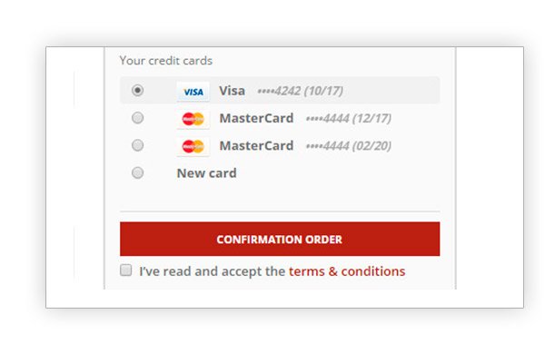Choose the MasterCard expiring 02/20 radio button

(x=138, y=145)
